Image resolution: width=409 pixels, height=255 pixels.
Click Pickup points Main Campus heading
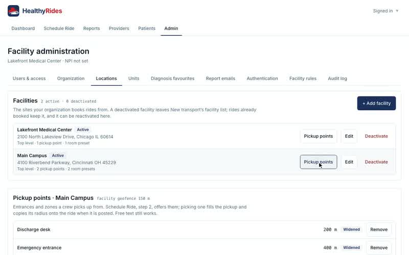tap(53, 198)
